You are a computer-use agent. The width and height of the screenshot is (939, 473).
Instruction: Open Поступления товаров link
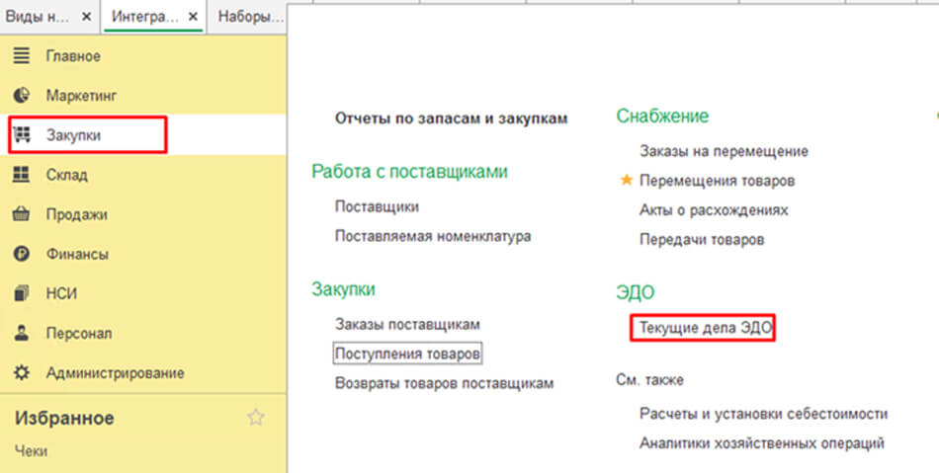tap(407, 354)
